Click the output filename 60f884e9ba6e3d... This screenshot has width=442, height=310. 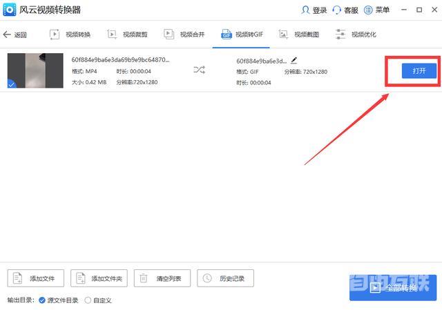261,61
